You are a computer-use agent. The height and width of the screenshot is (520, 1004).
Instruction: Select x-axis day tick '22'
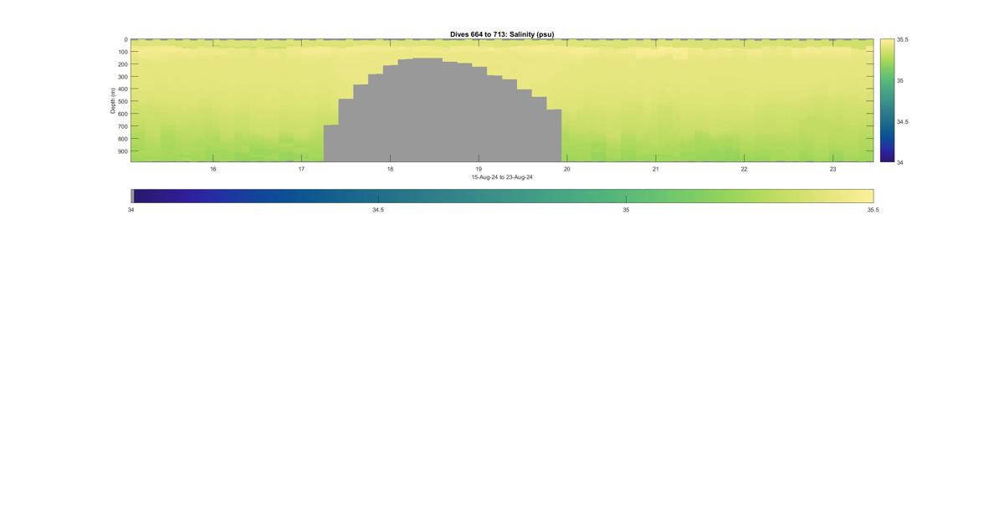(x=744, y=169)
